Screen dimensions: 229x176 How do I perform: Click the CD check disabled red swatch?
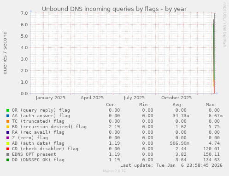click(8, 149)
